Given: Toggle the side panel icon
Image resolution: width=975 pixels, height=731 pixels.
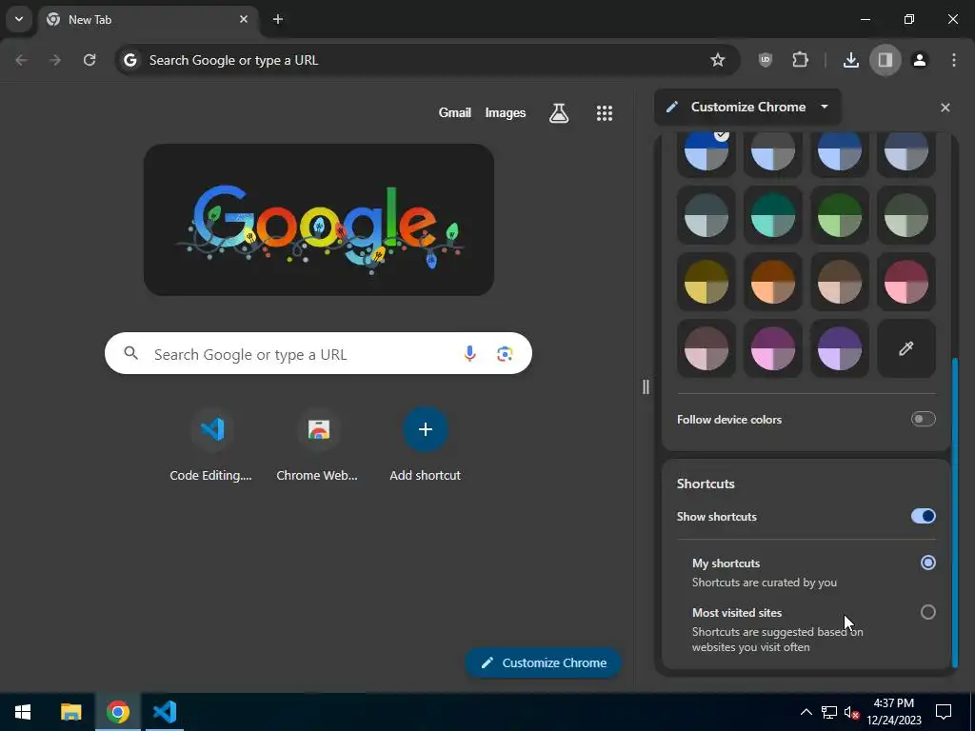Looking at the screenshot, I should click(x=885, y=60).
